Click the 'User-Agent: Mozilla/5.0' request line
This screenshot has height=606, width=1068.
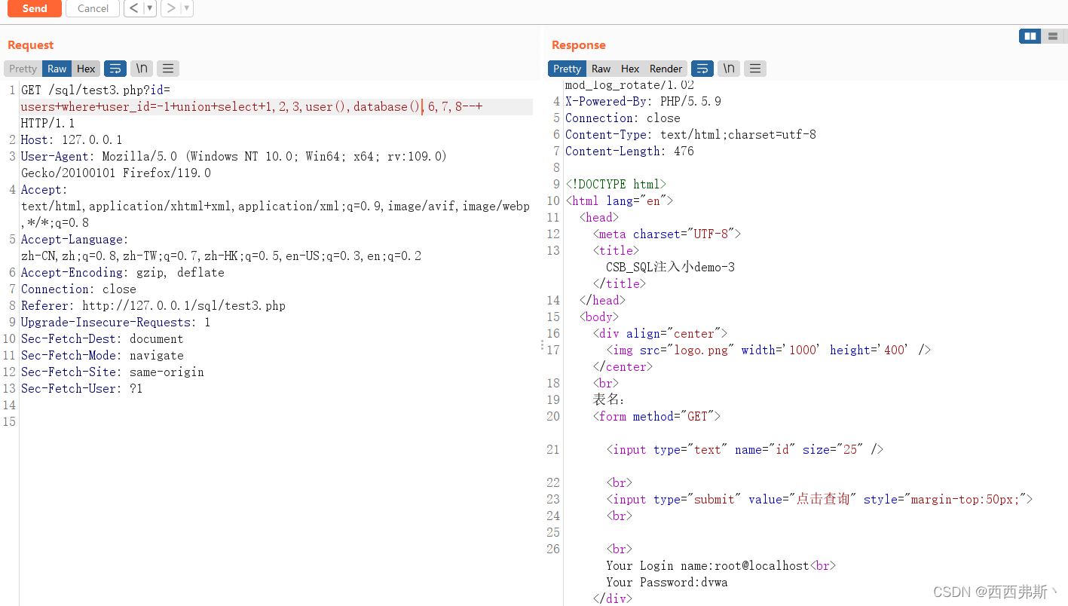(234, 157)
